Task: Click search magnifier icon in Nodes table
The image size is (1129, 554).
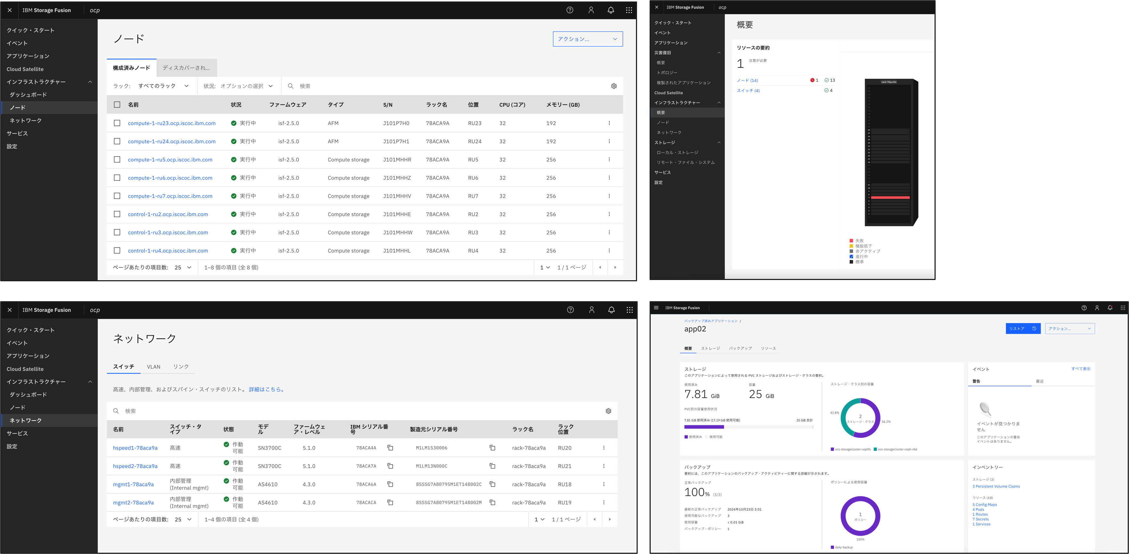Action: 291,86
